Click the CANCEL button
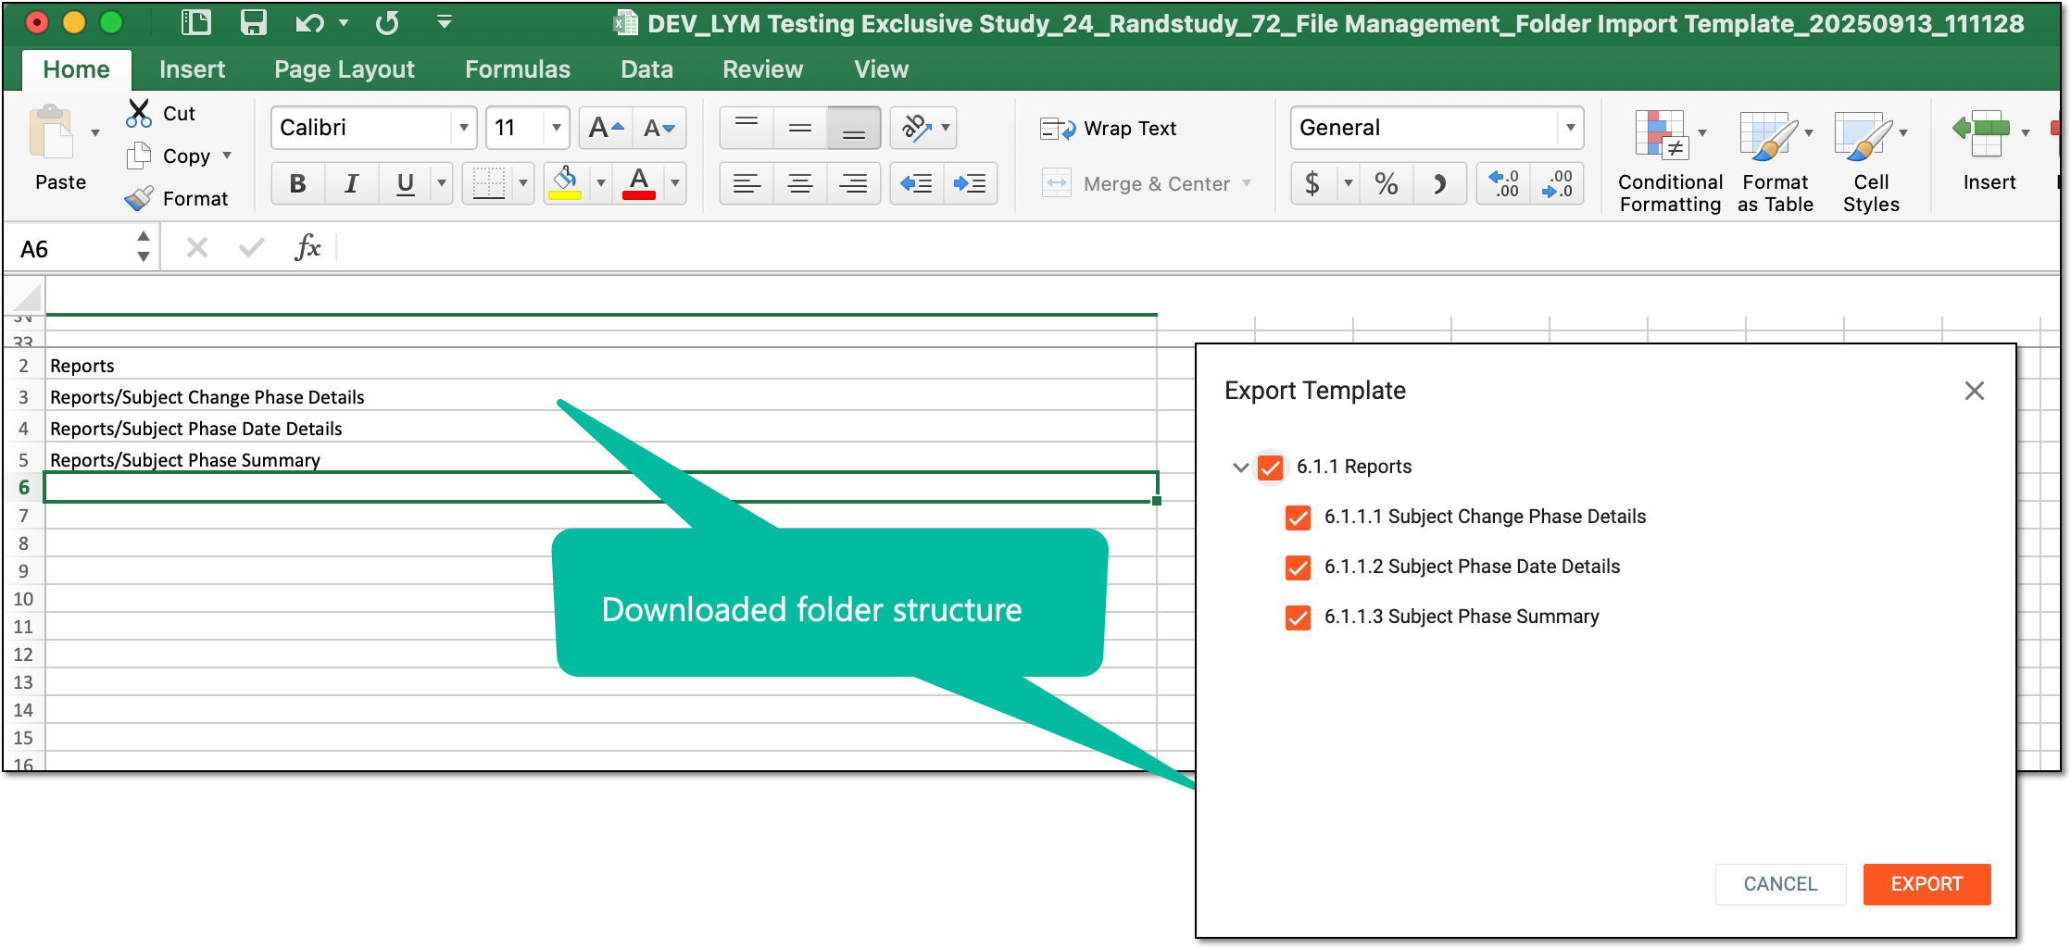The height and width of the screenshot is (948, 2071). pyautogui.click(x=1780, y=884)
